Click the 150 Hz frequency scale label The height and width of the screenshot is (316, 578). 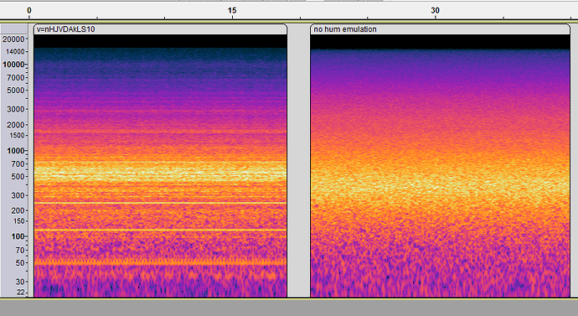click(18, 221)
